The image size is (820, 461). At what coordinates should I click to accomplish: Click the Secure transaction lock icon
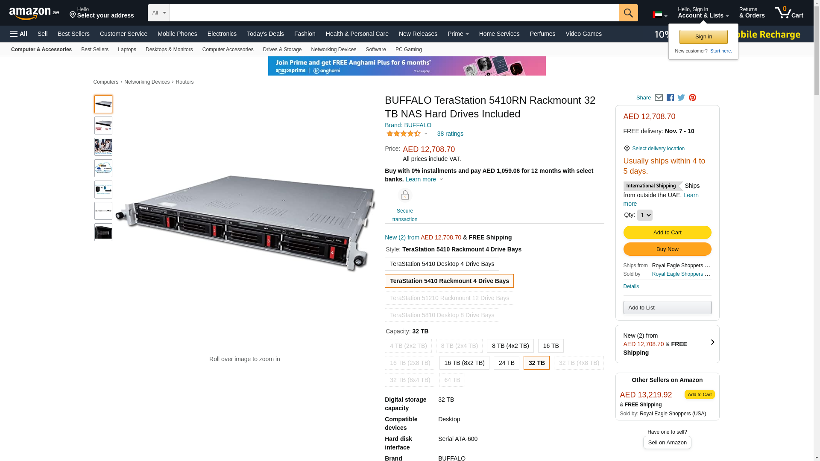pos(404,195)
